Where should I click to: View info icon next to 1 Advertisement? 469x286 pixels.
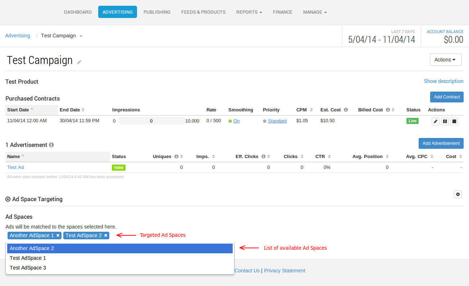(x=51, y=145)
